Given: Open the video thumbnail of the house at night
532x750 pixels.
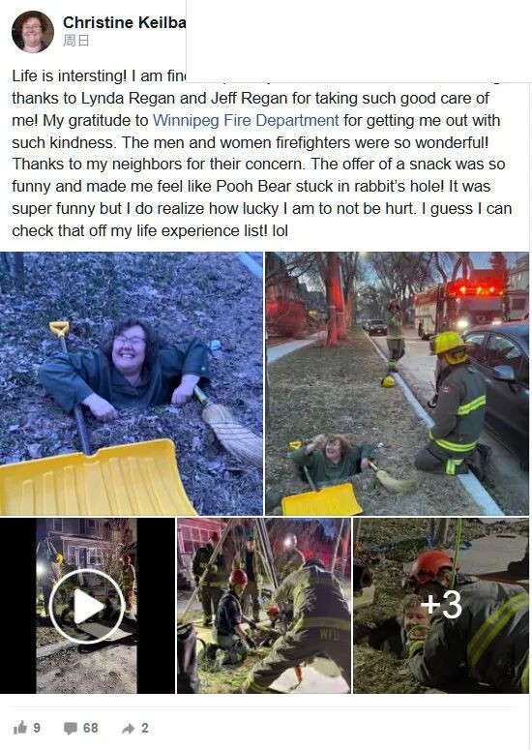Looking at the screenshot, I should (87, 606).
